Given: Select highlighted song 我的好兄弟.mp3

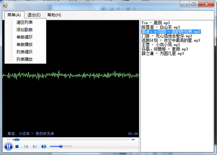Looking at the screenshot, I should 171,32.
